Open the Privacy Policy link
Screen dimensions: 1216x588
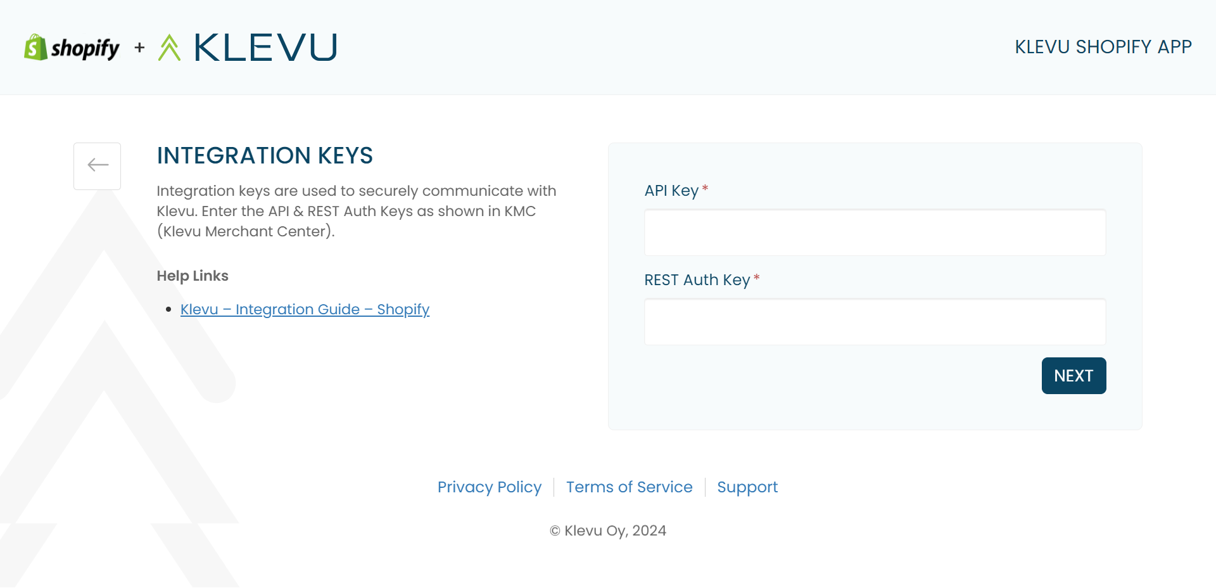(490, 487)
